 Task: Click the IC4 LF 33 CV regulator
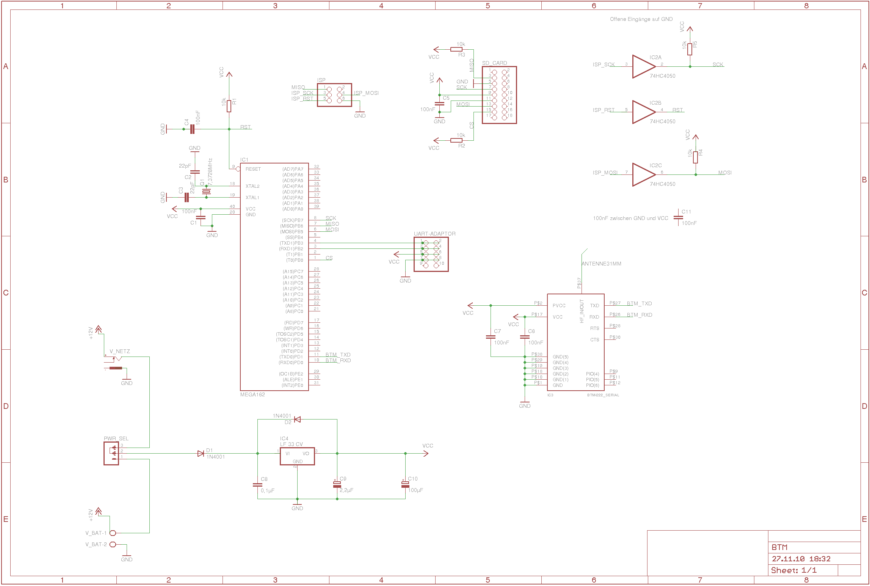pyautogui.click(x=297, y=456)
